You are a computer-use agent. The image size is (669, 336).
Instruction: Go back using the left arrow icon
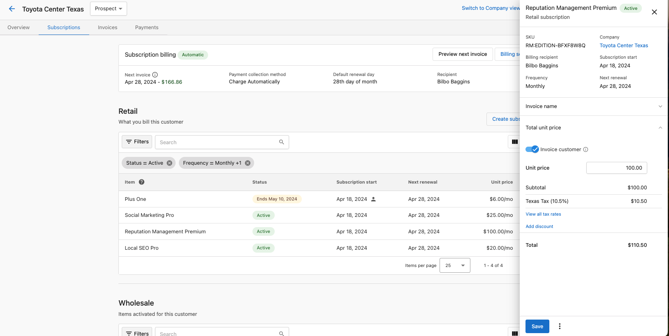coord(12,9)
